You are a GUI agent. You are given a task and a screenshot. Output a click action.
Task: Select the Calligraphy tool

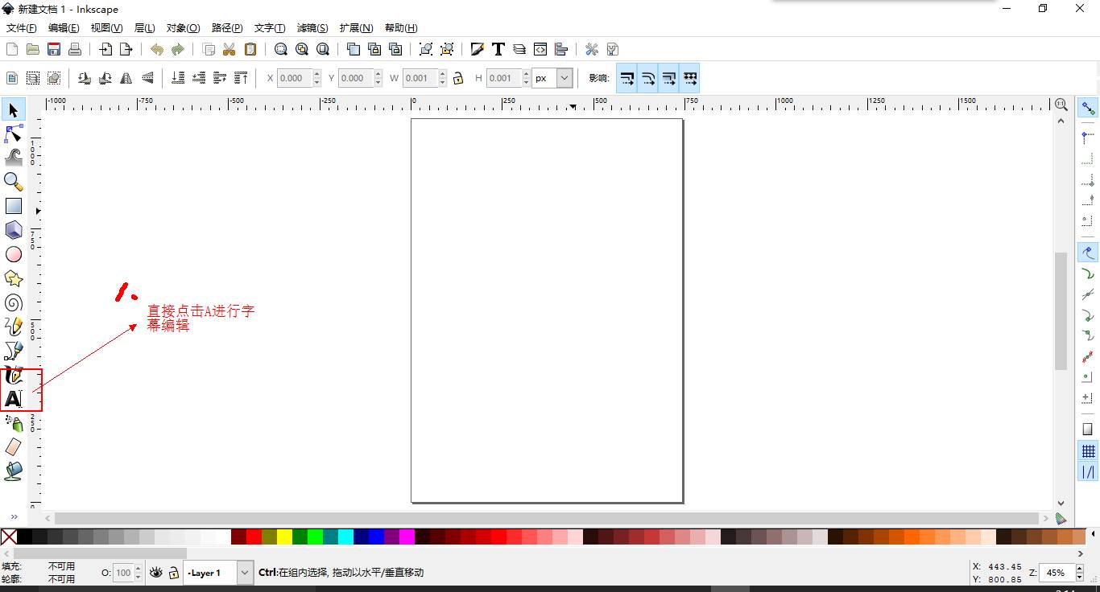(x=14, y=375)
